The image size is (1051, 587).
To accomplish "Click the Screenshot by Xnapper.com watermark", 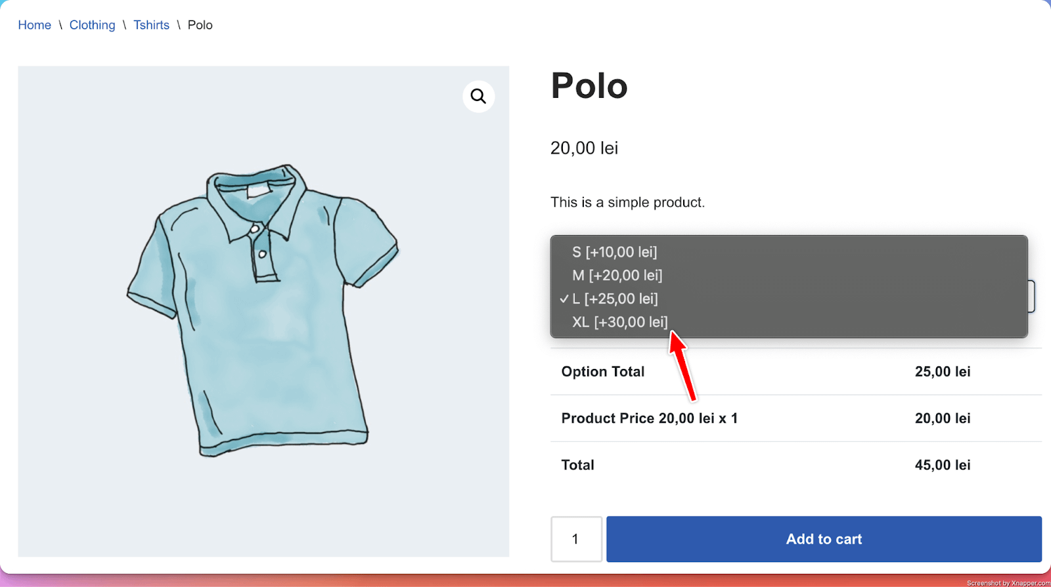I will 1008,583.
